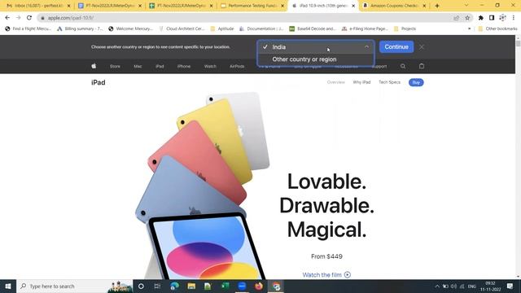Open Watch in Apple navigation
The width and height of the screenshot is (521, 293).
[210, 67]
